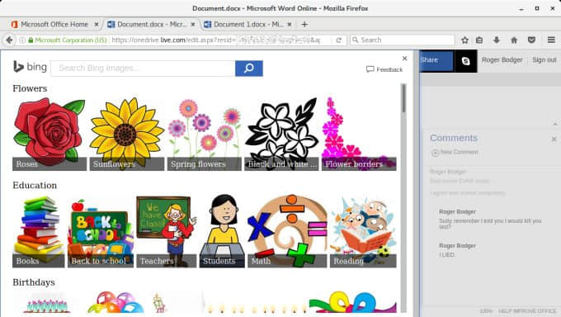This screenshot has width=561, height=317.
Task: Click the Firefox bookmark star icon
Action: tap(464, 40)
